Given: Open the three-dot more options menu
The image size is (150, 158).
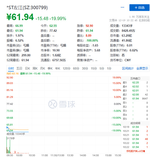Looking at the screenshot, I should pyautogui.click(x=122, y=7).
